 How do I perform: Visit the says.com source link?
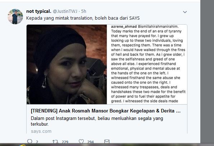pos(41,131)
